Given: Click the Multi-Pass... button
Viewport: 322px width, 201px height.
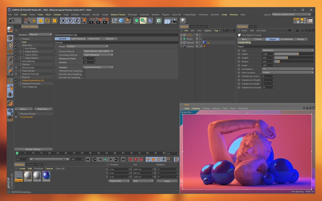Looking at the screenshot, I should click(43, 109).
